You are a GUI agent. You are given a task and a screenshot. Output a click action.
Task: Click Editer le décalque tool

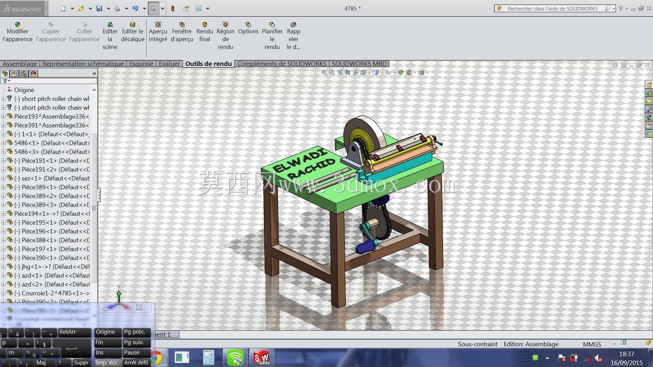pyautogui.click(x=133, y=32)
